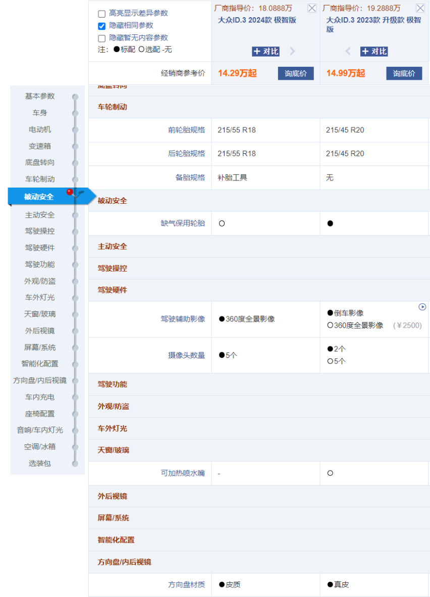
Task: Jump to 方向盘/内后视镜 in the sidebar
Action: point(40,380)
